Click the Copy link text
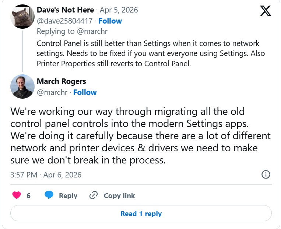Image resolution: width=281 pixels, height=229 pixels. click(x=119, y=195)
